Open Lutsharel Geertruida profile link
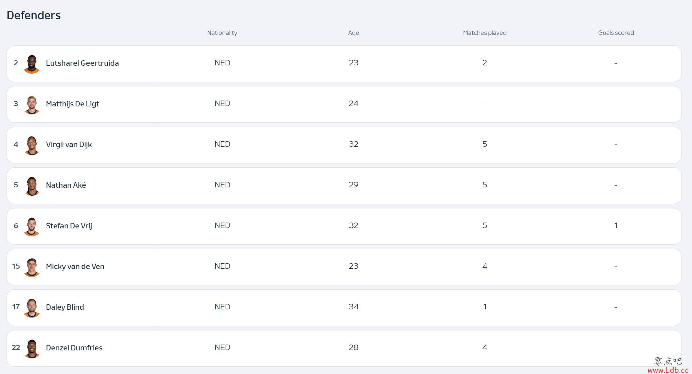The height and width of the screenshot is (374, 692). [x=82, y=63]
